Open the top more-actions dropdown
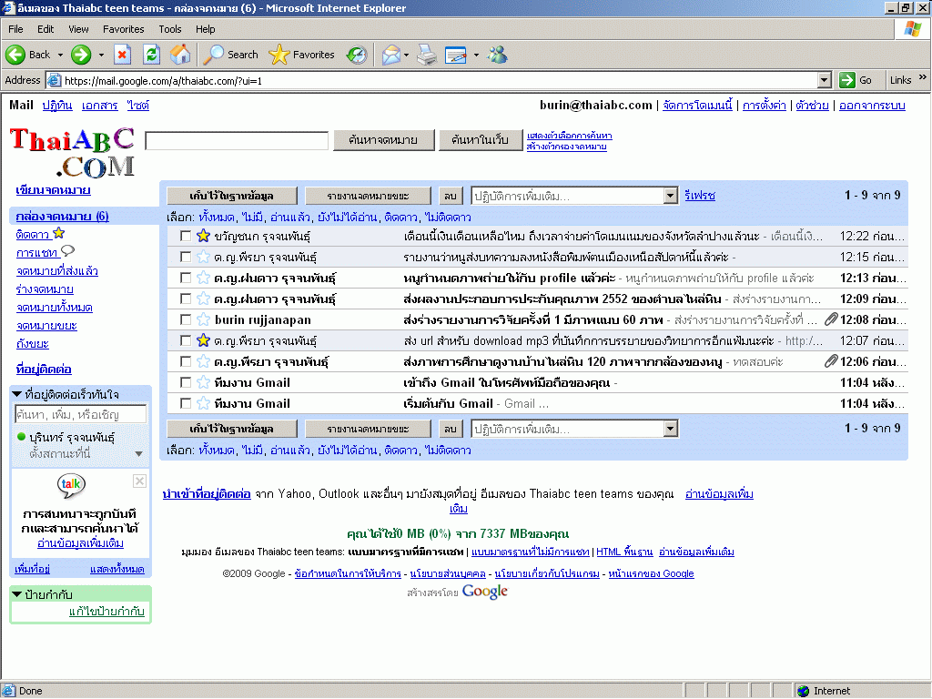Viewport: 932px width, 699px height. [670, 196]
